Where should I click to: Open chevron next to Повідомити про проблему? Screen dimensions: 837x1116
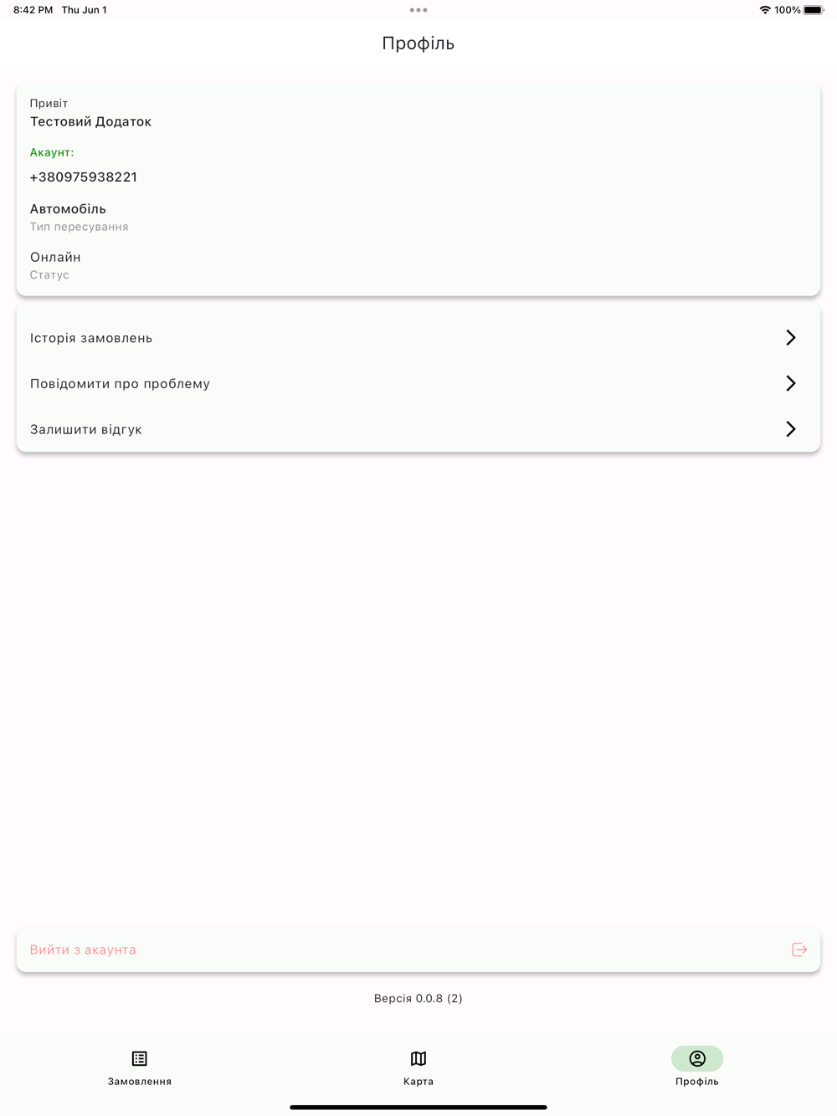click(791, 383)
